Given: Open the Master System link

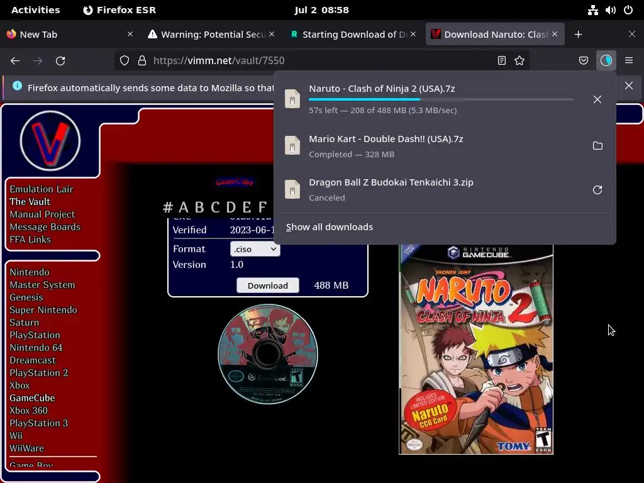Looking at the screenshot, I should click(42, 285).
